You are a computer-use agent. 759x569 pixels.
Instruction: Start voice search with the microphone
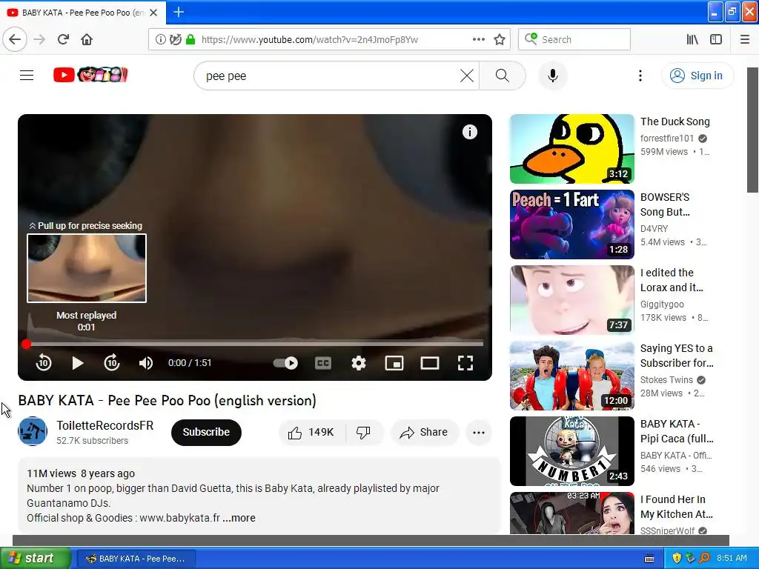coord(553,76)
